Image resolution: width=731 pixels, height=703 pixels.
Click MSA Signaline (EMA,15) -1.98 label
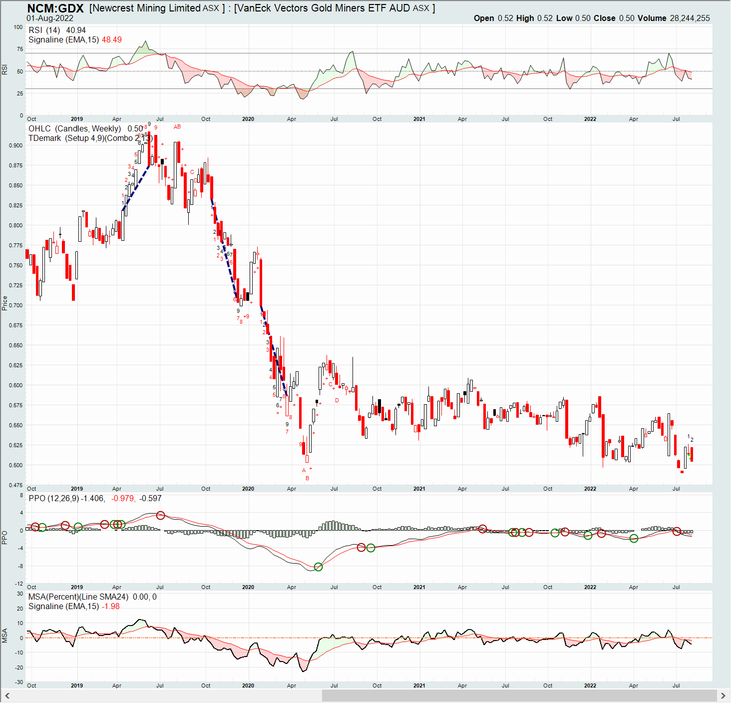click(74, 607)
